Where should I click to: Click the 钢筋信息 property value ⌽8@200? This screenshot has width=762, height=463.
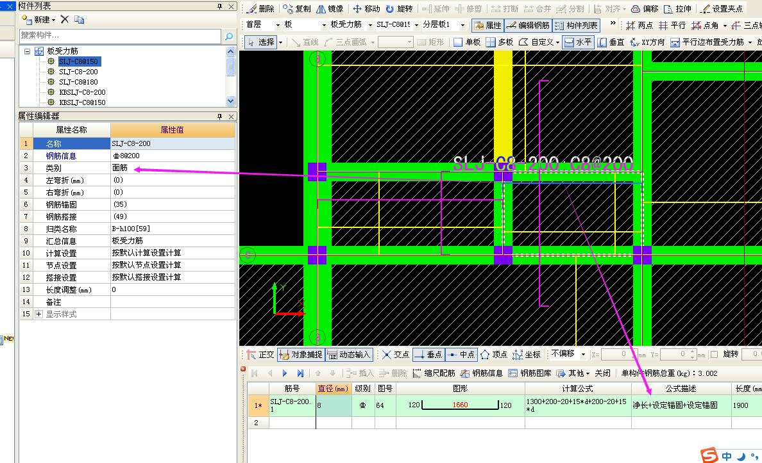click(173, 156)
